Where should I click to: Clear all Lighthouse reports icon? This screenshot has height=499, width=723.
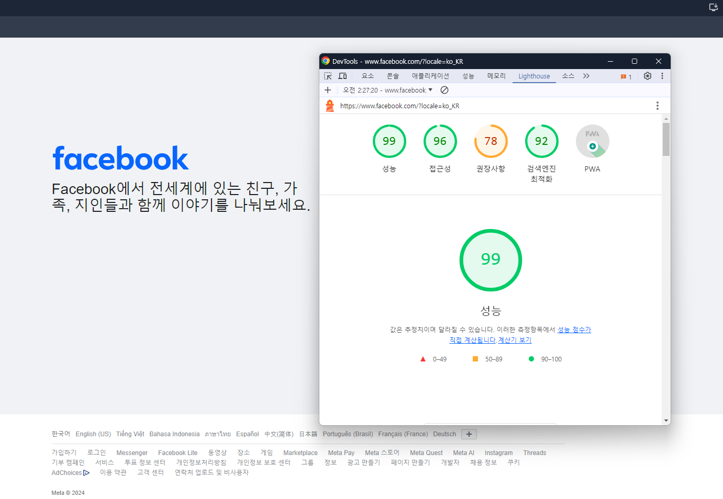coord(444,90)
